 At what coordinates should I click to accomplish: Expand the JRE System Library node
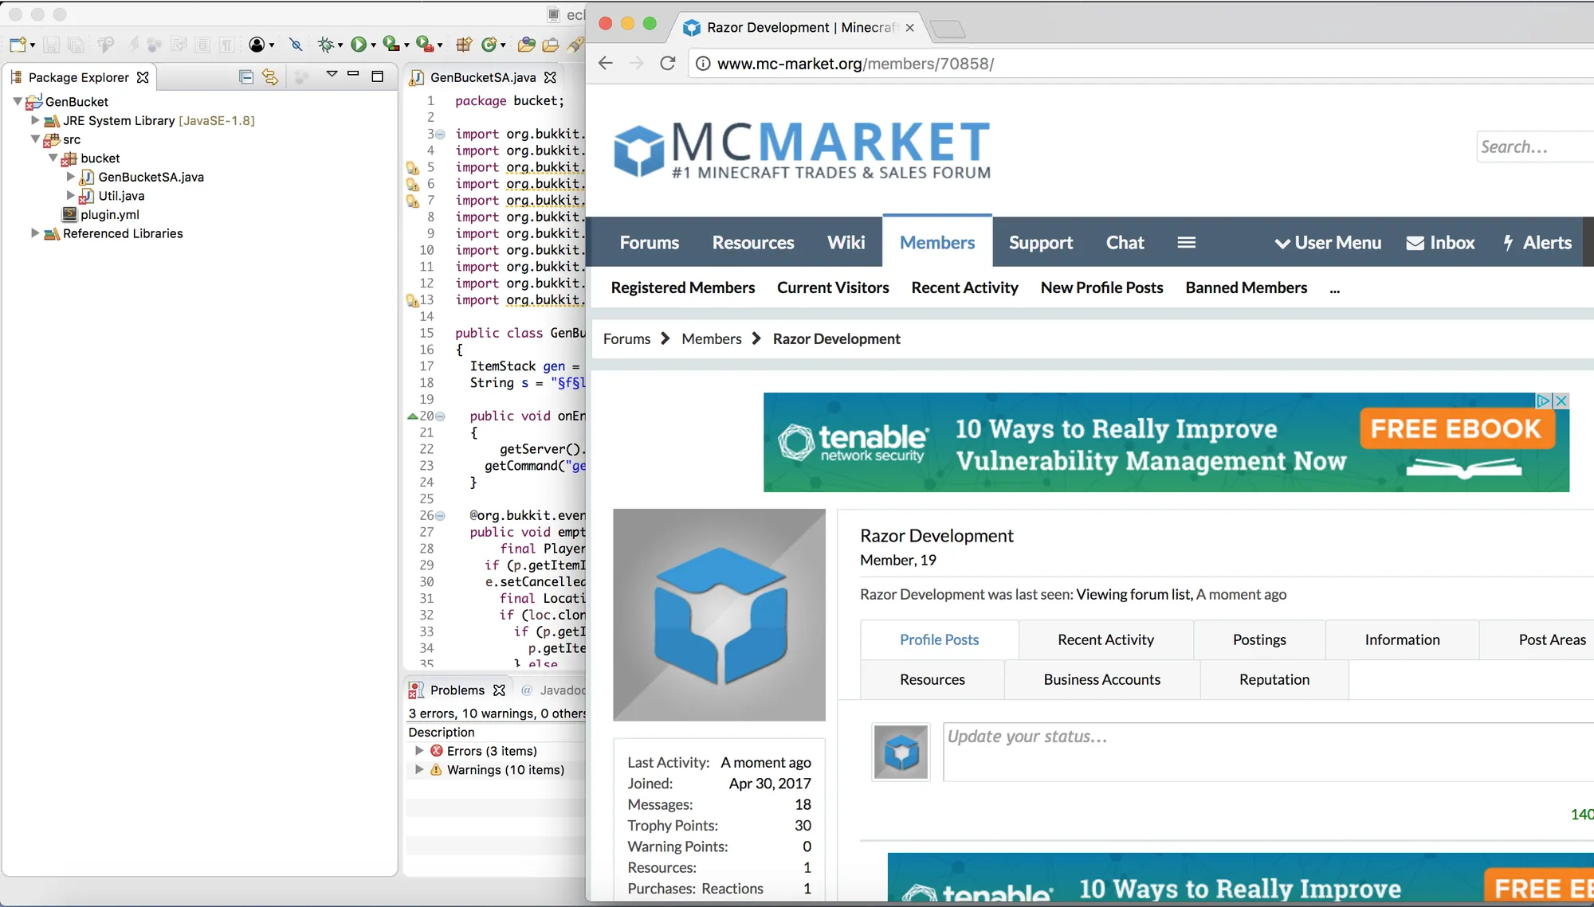pos(35,120)
